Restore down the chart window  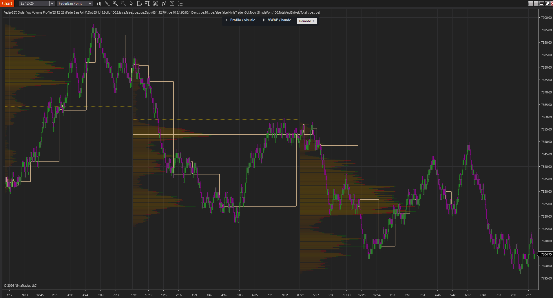[547, 3]
